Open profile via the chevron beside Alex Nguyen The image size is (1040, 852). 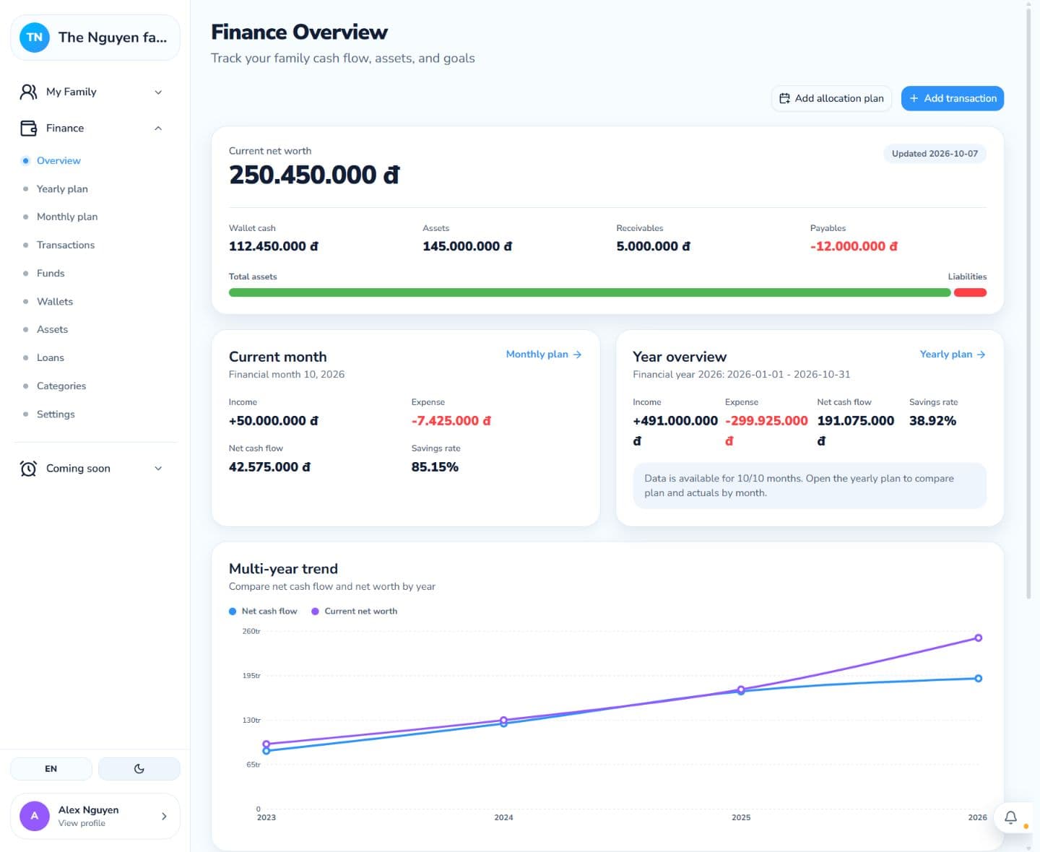[164, 817]
